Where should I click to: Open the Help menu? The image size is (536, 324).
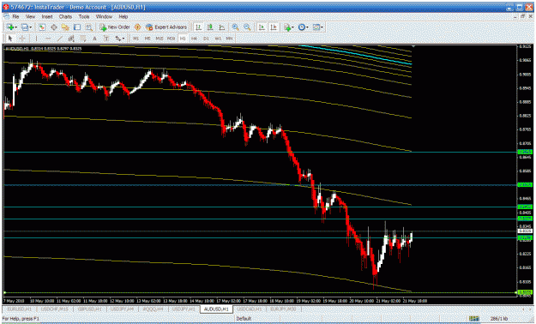coord(123,16)
